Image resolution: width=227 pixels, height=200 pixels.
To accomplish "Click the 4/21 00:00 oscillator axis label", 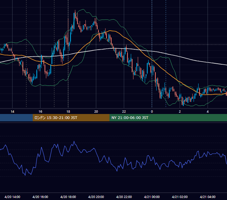I will click(x=152, y=197).
